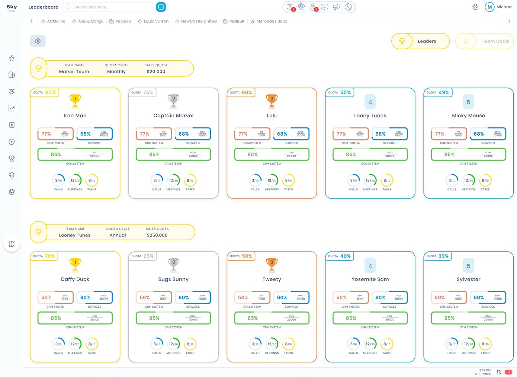Switch to the Team Goals view
The height and width of the screenshot is (377, 517).
(x=484, y=41)
